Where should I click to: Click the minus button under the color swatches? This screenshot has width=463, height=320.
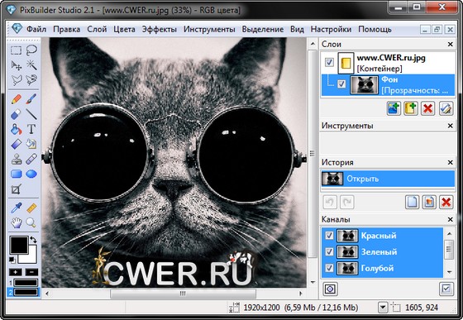click(31, 272)
